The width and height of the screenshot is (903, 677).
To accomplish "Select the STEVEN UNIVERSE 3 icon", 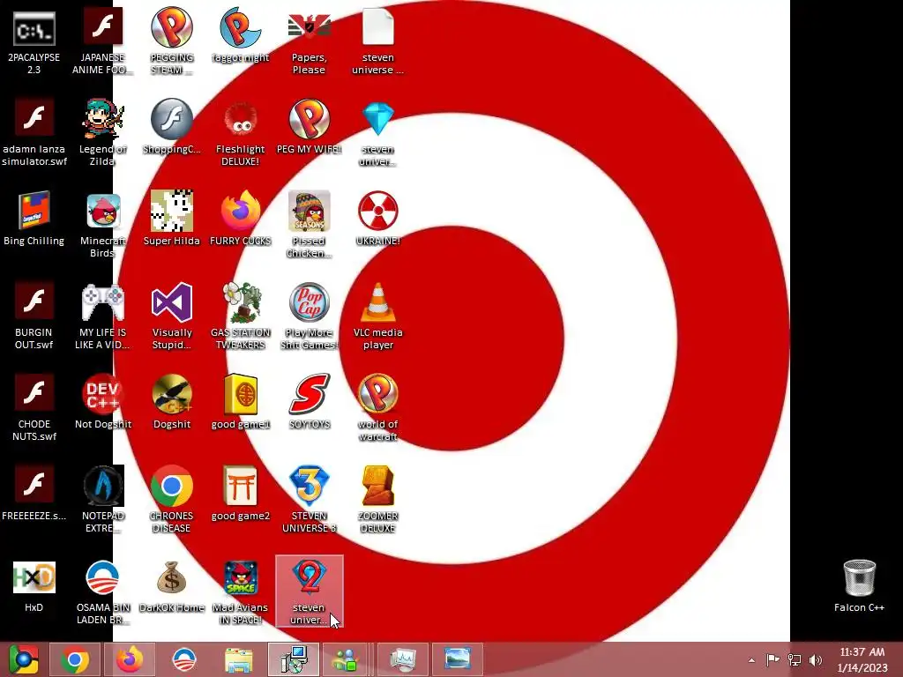I will click(x=310, y=499).
